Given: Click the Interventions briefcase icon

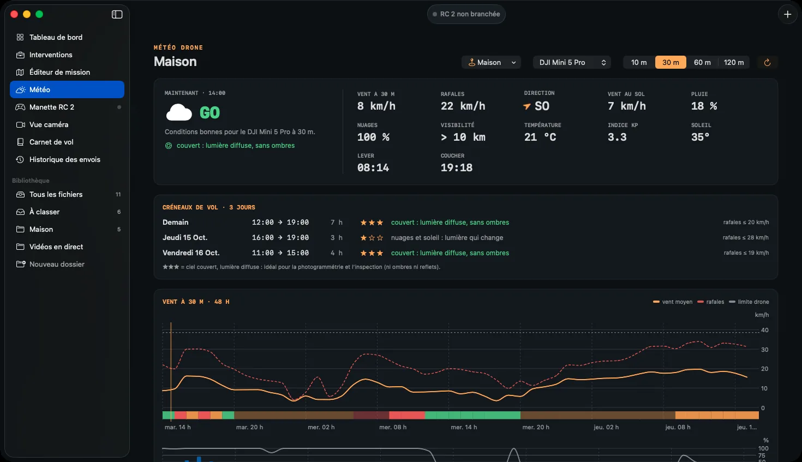Looking at the screenshot, I should click(20, 55).
